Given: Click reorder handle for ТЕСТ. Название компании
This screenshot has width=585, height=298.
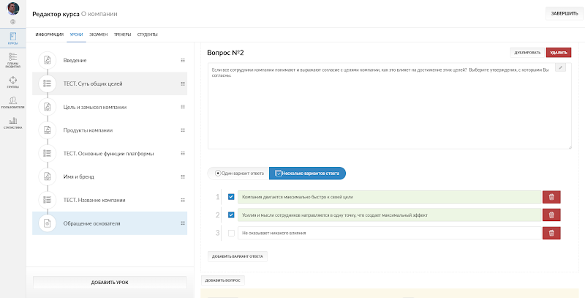Looking at the screenshot, I should click(x=183, y=200).
